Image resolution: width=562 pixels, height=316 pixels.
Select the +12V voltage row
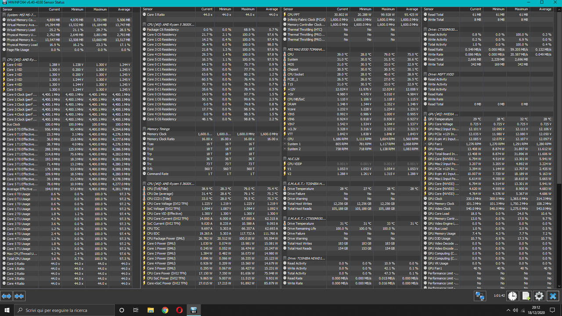[x=351, y=90]
